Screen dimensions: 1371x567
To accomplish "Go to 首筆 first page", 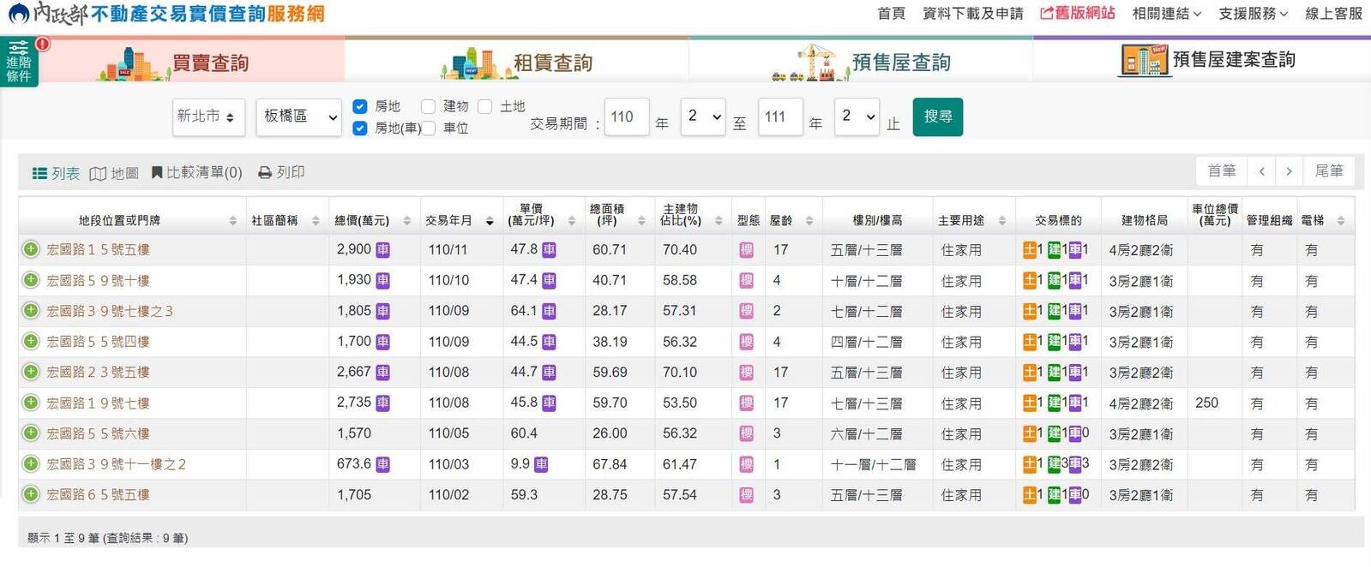I will (1222, 171).
